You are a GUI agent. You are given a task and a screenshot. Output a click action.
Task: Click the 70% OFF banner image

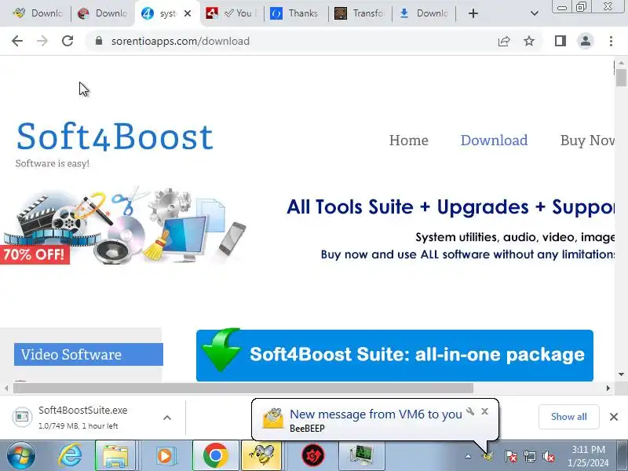(124, 225)
